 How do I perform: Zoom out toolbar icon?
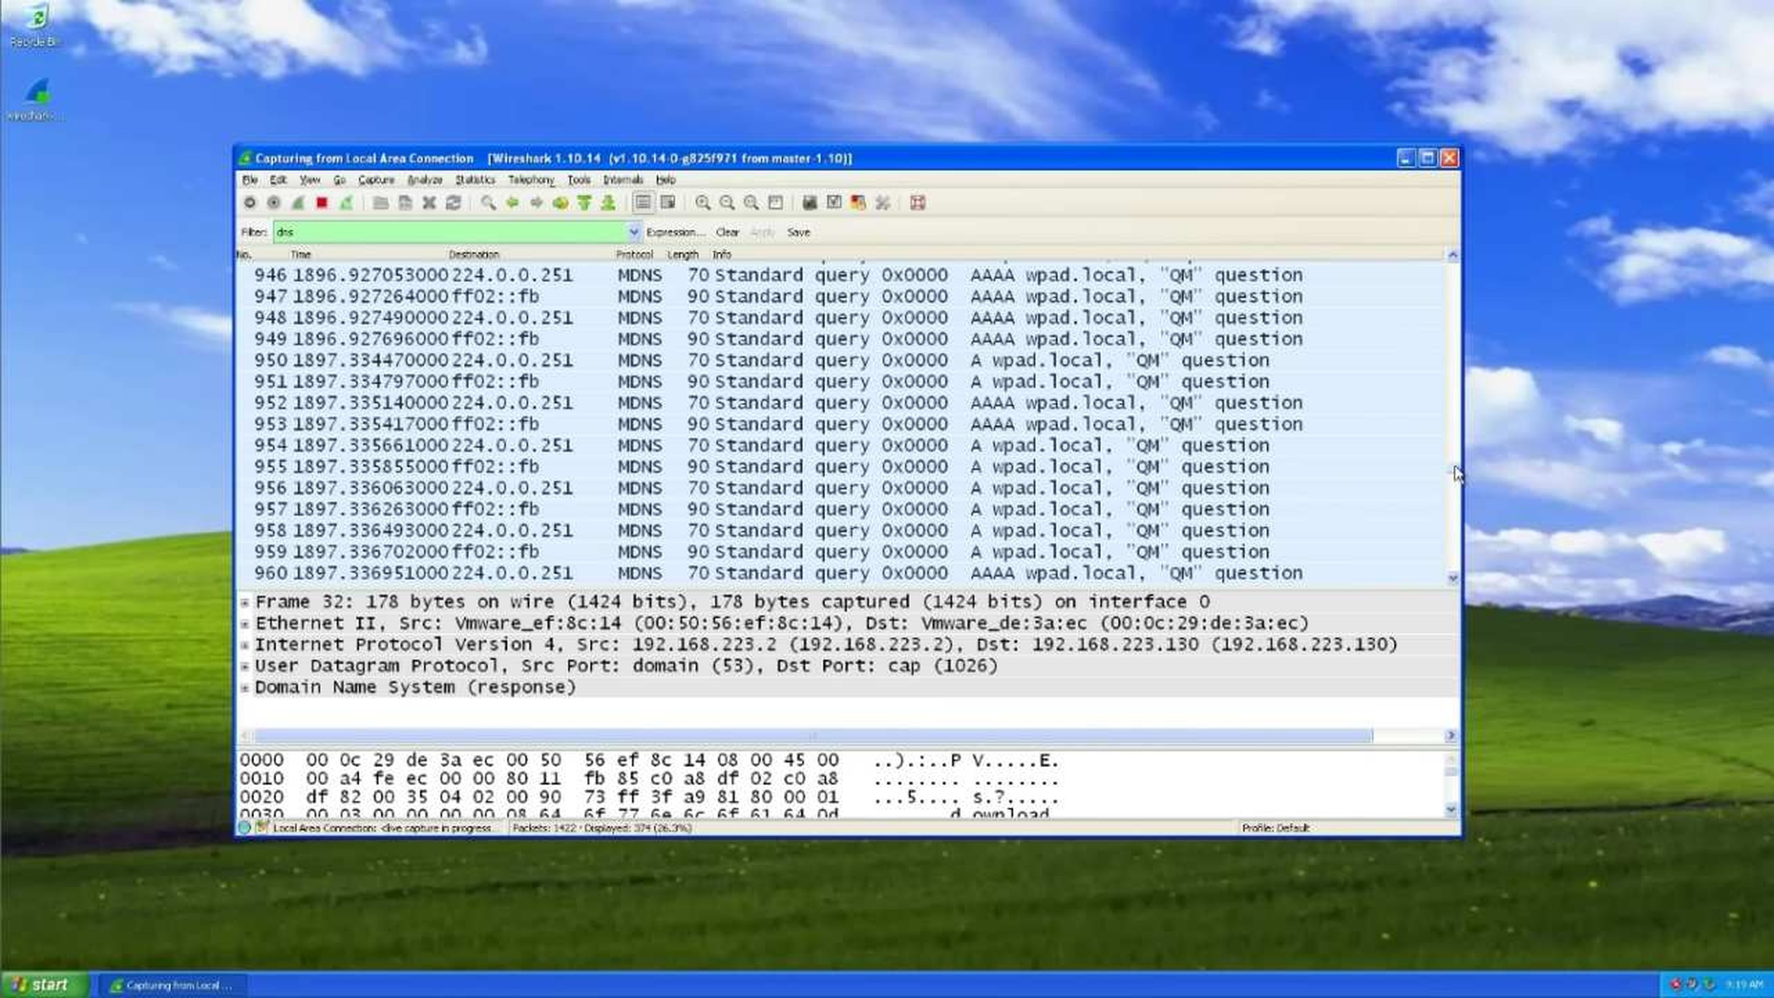(727, 202)
